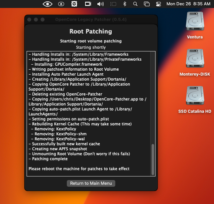Viewport: 214px width, 204px height.
Task: Click 'Installing: GPUCompiler.framework' log line
Action: pos(67,64)
